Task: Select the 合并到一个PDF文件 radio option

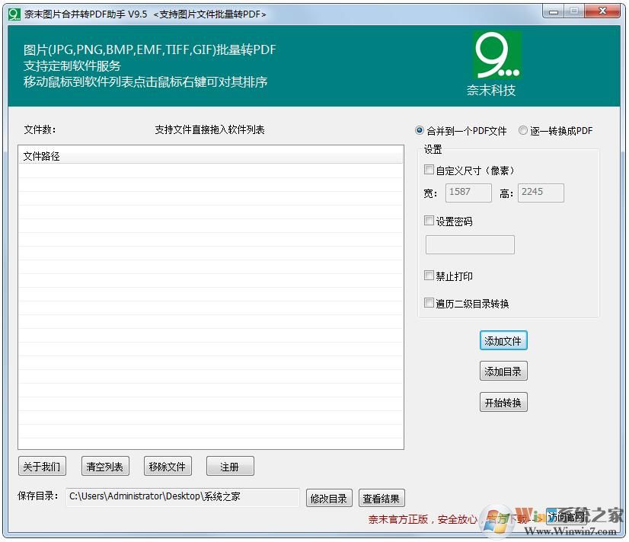Action: [x=419, y=130]
